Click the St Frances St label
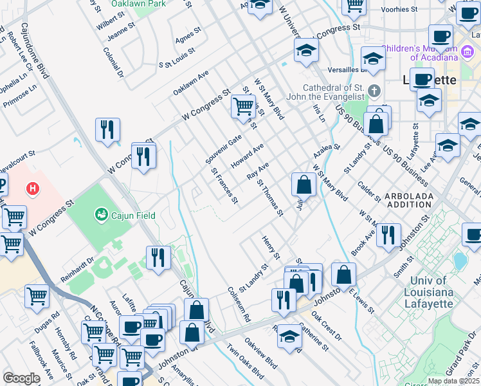Viewport: 481px width, 386px height. [225, 186]
